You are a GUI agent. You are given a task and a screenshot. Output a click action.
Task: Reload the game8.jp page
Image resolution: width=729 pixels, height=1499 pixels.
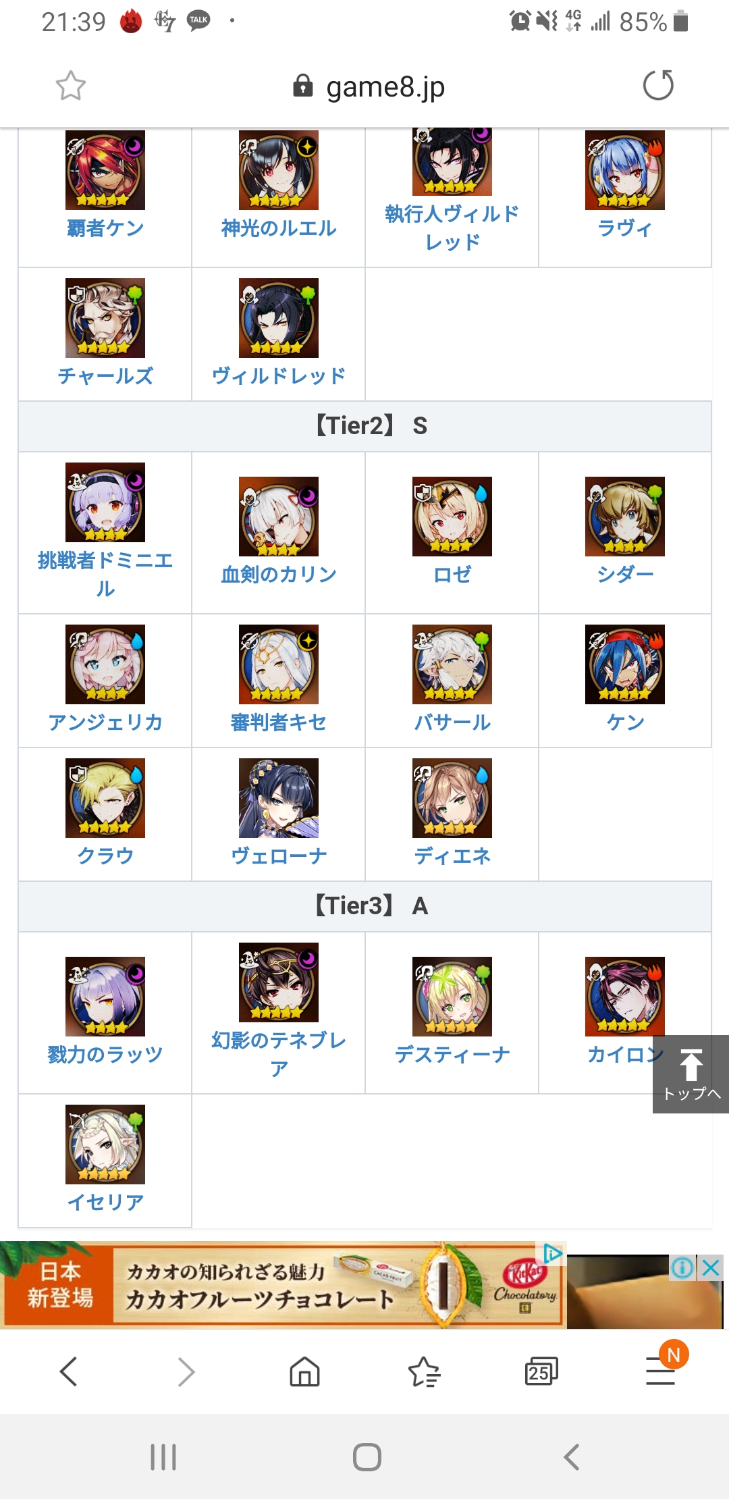(x=658, y=85)
